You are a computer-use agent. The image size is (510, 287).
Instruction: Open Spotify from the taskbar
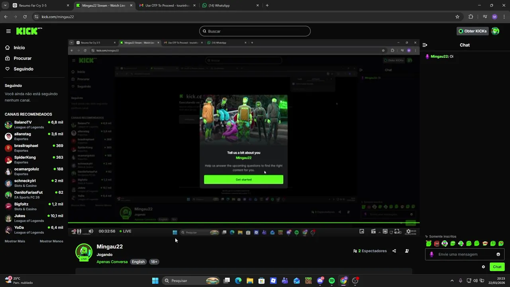(331, 281)
